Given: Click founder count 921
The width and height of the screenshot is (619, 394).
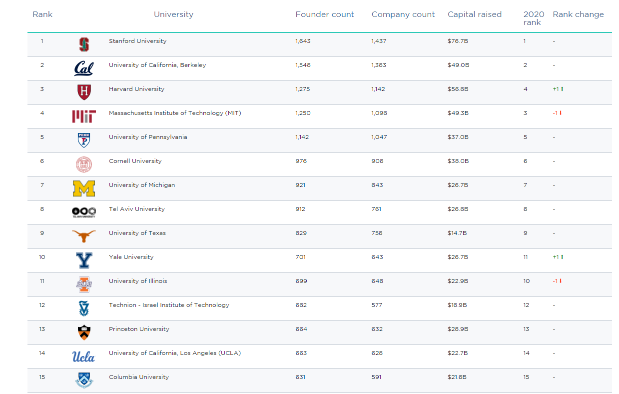Looking at the screenshot, I should [300, 185].
